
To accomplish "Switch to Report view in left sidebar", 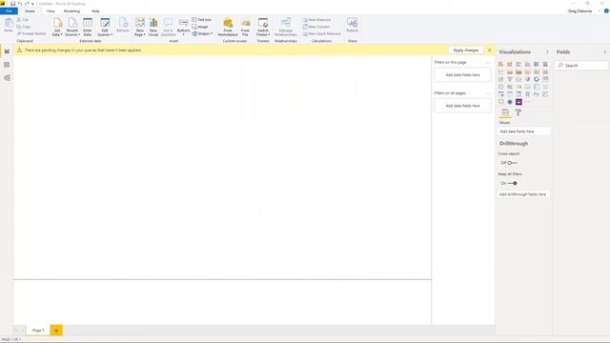I will tap(7, 51).
